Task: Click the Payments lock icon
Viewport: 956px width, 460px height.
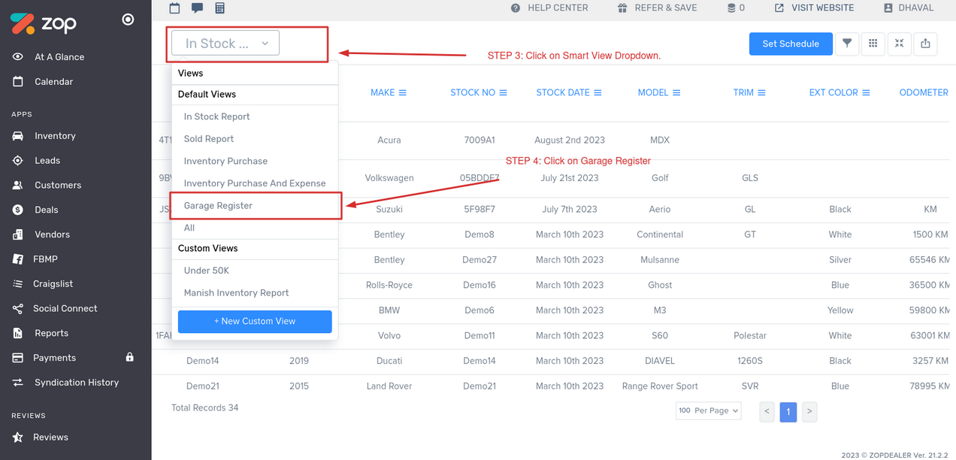Action: tap(129, 357)
